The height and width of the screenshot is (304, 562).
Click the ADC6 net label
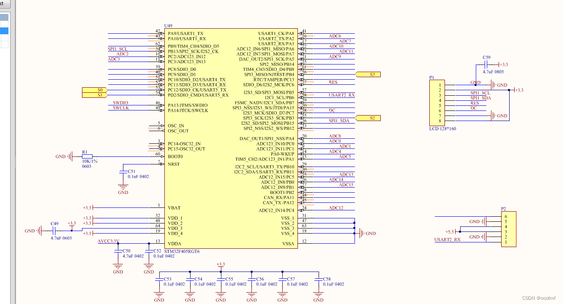335,36
